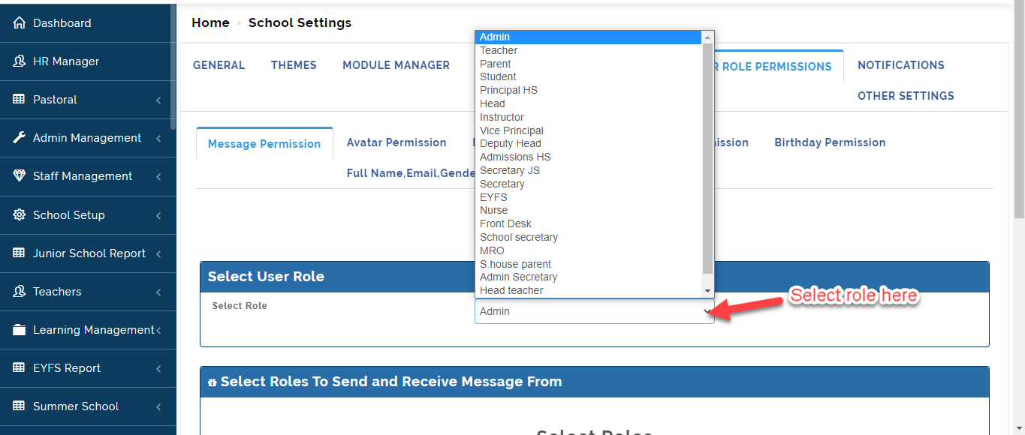
Task: Choose Vice Principal role option
Action: coord(588,130)
